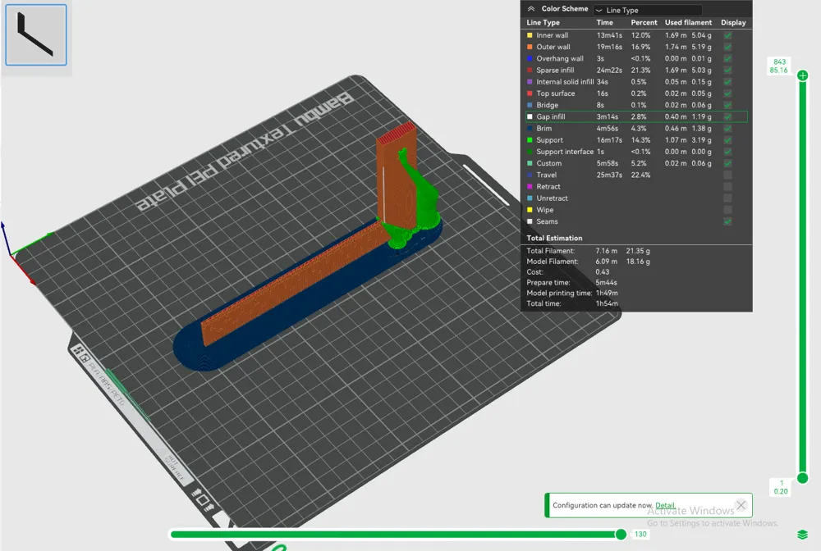Click Overhang wall blue color swatch

pos(530,58)
